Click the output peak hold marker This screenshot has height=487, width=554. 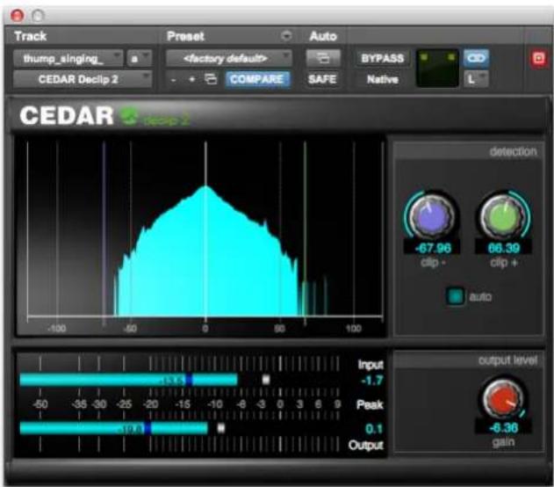pos(221,428)
